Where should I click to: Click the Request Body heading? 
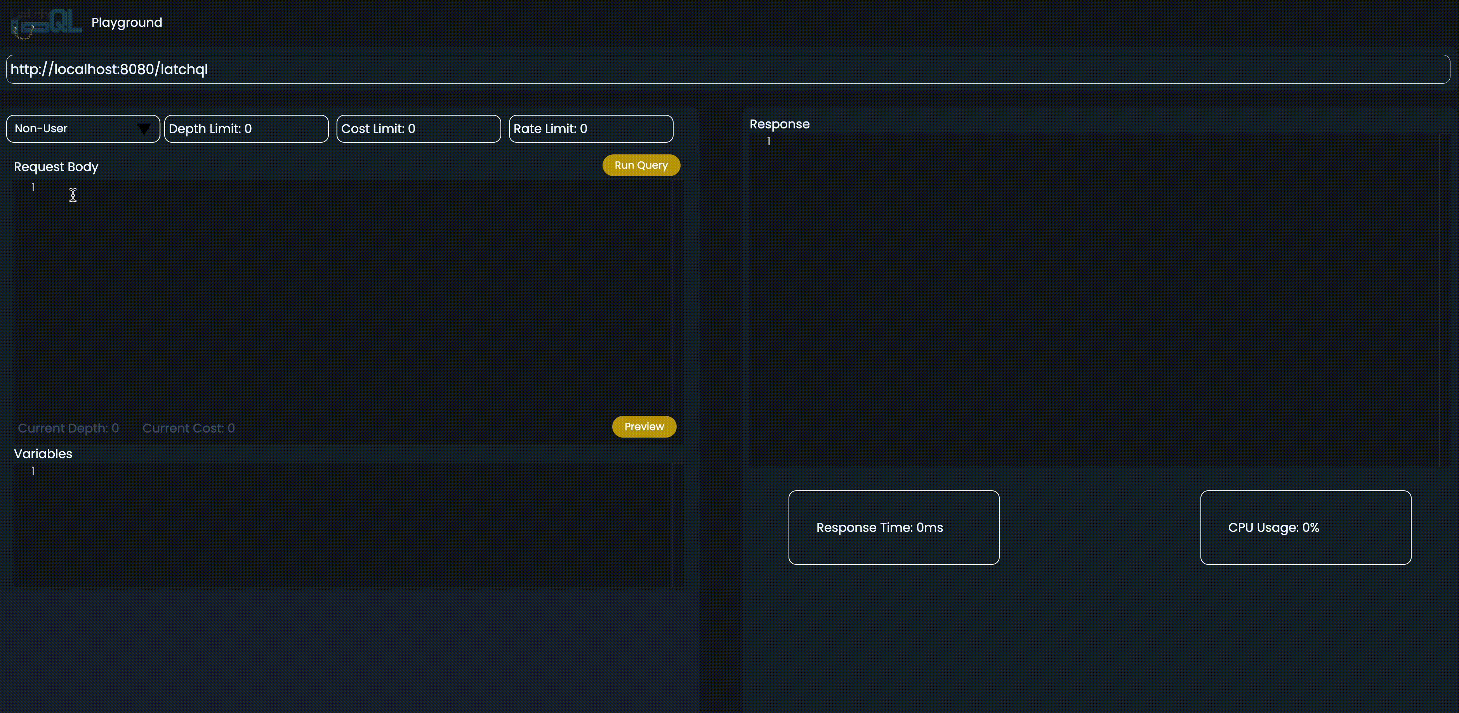(x=56, y=167)
